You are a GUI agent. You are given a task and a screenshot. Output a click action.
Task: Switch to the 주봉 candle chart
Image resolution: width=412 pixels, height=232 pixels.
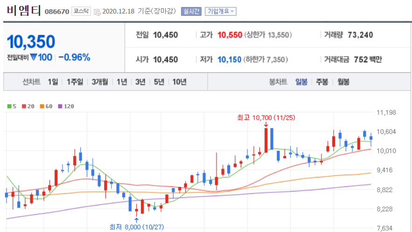pos(322,82)
